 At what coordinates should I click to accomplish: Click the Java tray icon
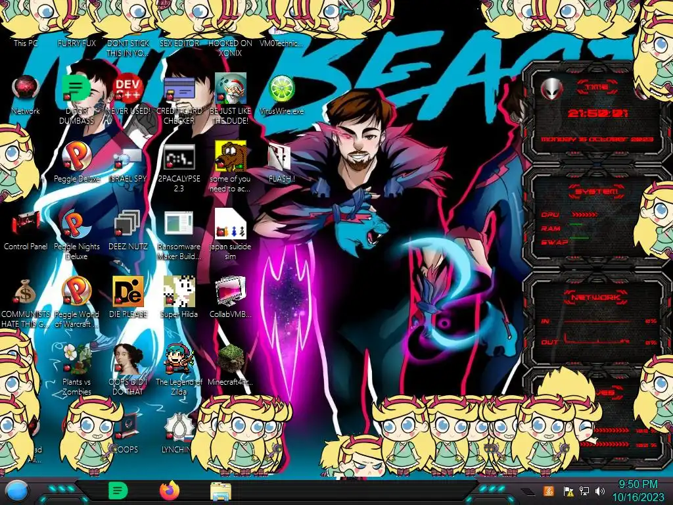[548, 491]
